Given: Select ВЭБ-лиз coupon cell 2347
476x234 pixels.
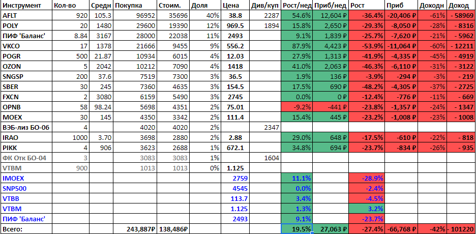Looking at the screenshot, I should pyautogui.click(x=265, y=128).
